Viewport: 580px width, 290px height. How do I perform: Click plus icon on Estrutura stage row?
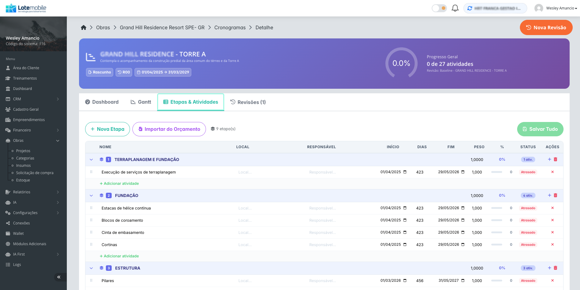549,268
